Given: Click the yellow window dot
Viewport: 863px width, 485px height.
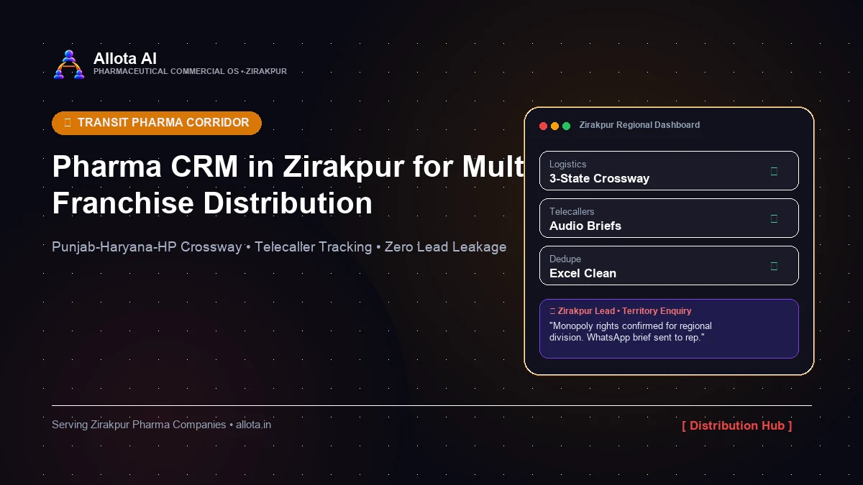Looking at the screenshot, I should [554, 126].
